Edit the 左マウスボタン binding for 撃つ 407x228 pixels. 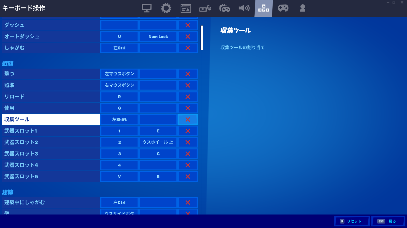[x=119, y=74]
